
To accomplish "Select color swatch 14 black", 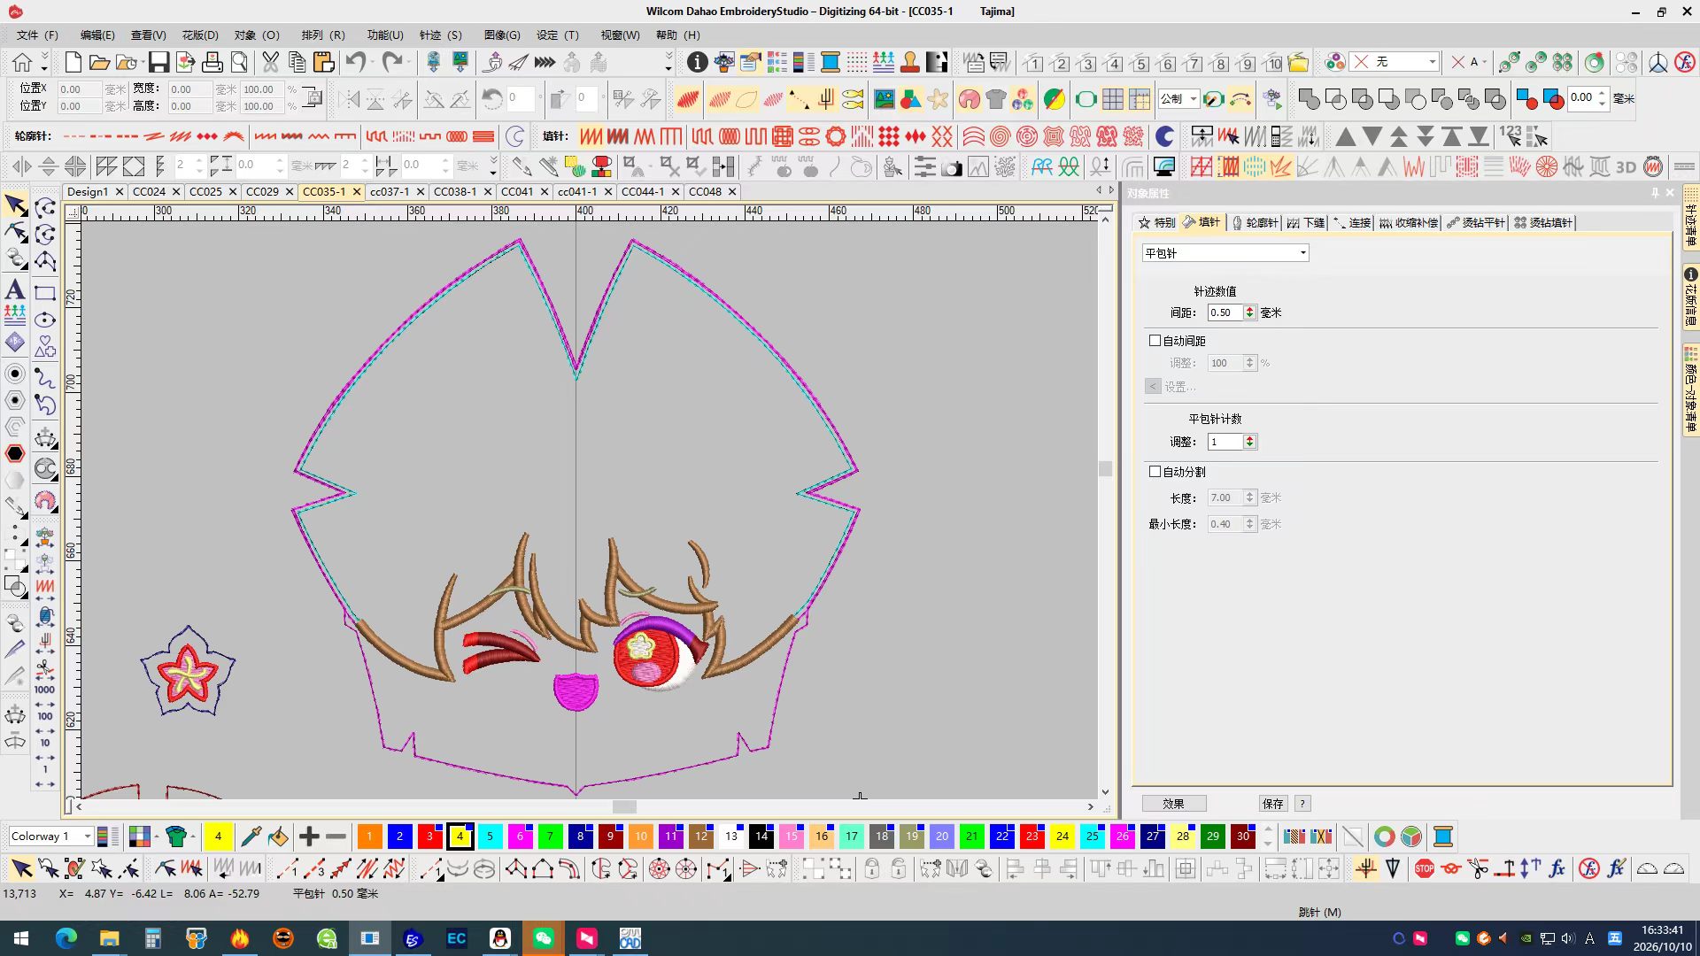I will (761, 836).
